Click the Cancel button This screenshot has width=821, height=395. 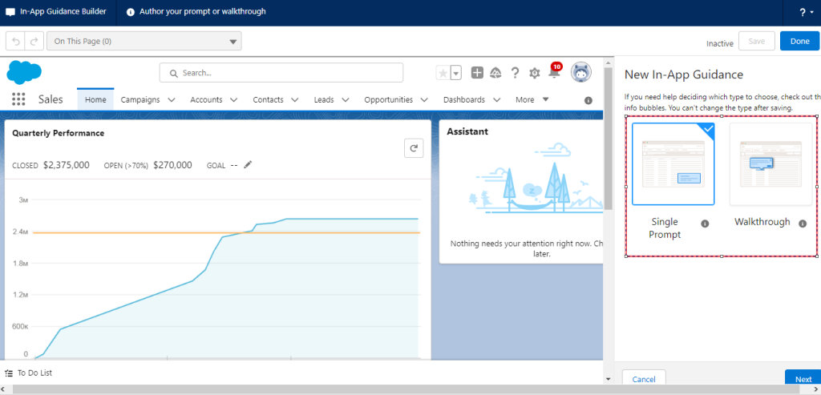click(644, 379)
